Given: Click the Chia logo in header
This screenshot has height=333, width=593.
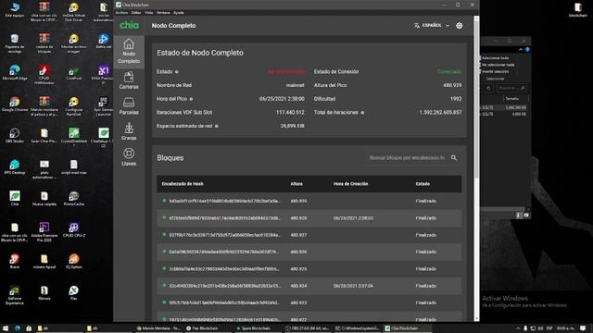Looking at the screenshot, I should pos(129,25).
